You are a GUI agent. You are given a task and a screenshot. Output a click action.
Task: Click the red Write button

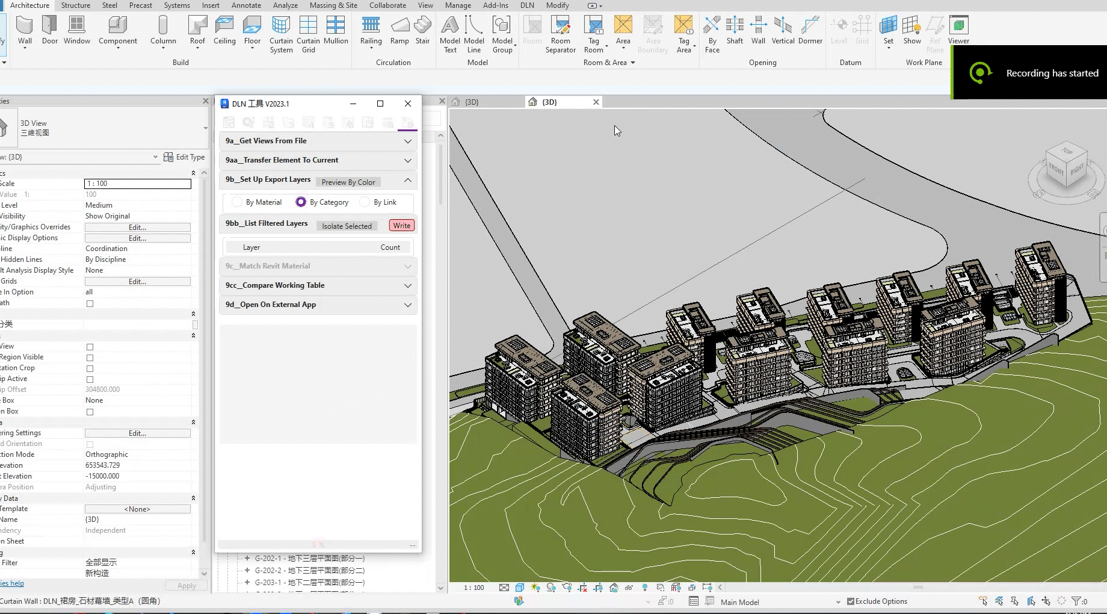click(x=402, y=226)
